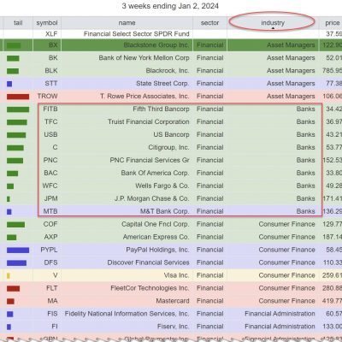Sort by the price column header
This screenshot has height=342, width=342.
(332, 23)
